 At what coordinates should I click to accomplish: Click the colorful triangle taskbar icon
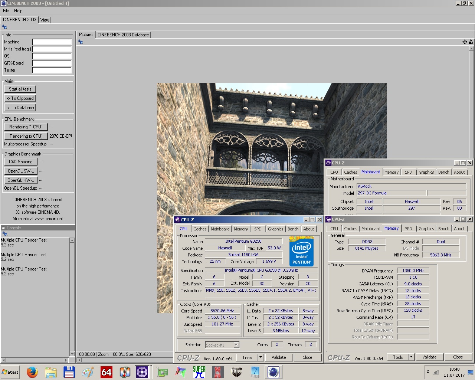[181, 372]
